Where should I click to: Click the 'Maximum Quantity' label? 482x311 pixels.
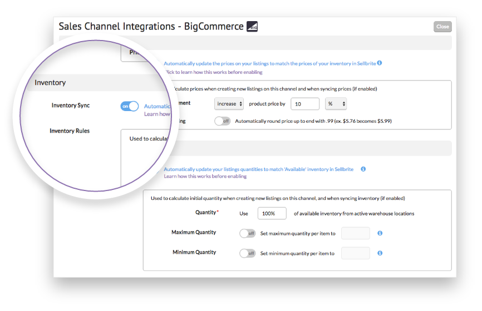click(194, 232)
